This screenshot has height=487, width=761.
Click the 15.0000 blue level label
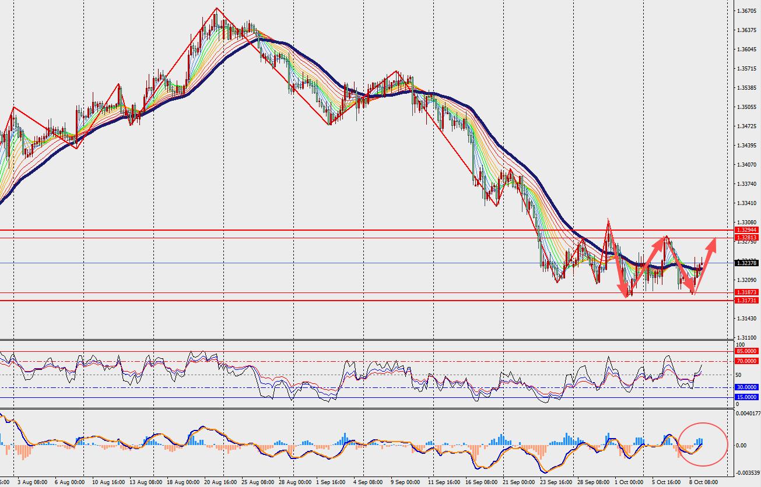pyautogui.click(x=746, y=397)
